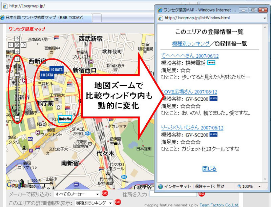Click the text ひとこと: ガジェット化はクールですな
271x207 pixels.
coord(200,149)
